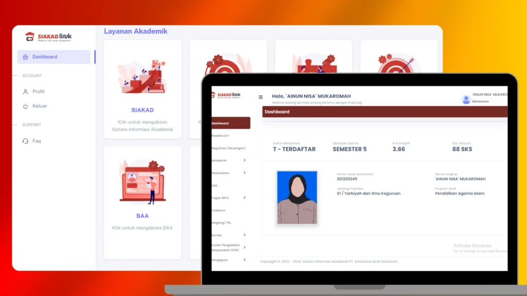The width and height of the screenshot is (527, 296).
Task: Open Biodata Diri in laptop sidebar
Action: 220,136
